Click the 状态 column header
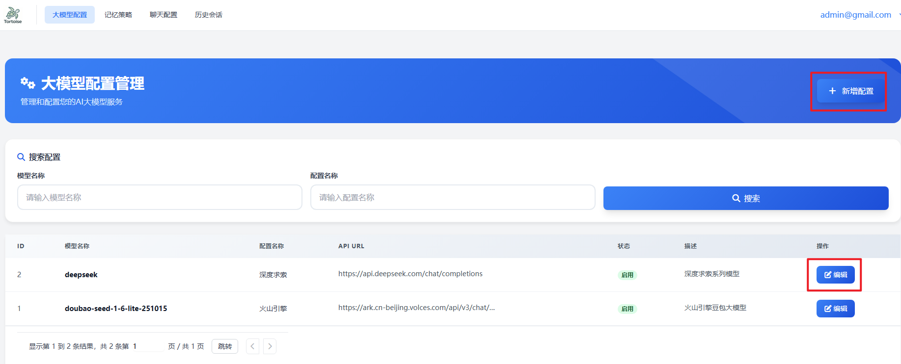Screen dimensions: 901x364 point(624,246)
